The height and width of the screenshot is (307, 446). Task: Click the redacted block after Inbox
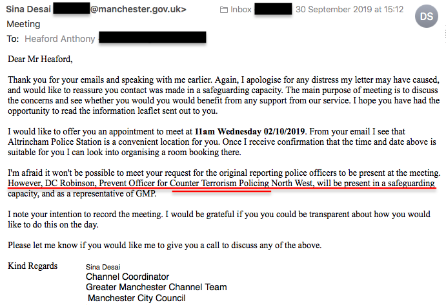tap(273, 9)
